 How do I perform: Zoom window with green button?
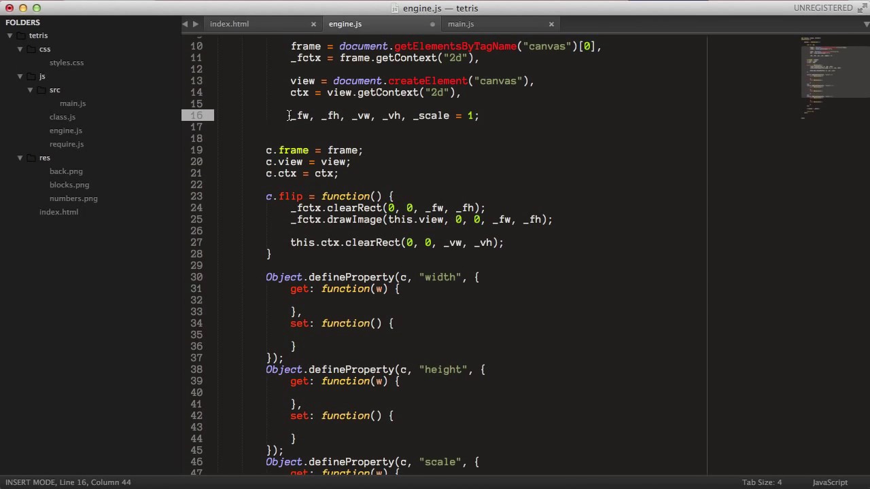pos(37,8)
